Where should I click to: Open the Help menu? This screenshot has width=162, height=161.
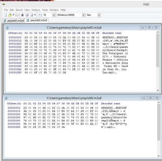[63, 10]
